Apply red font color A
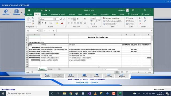Screen dimensions: 171x96 [x=62, y=23]
